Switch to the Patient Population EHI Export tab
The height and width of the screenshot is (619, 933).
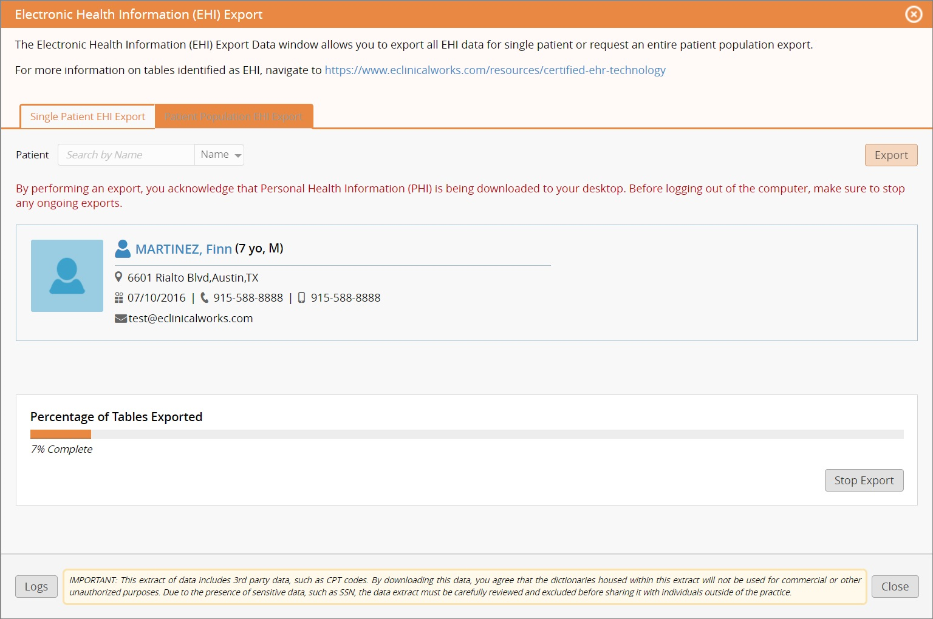click(x=234, y=117)
